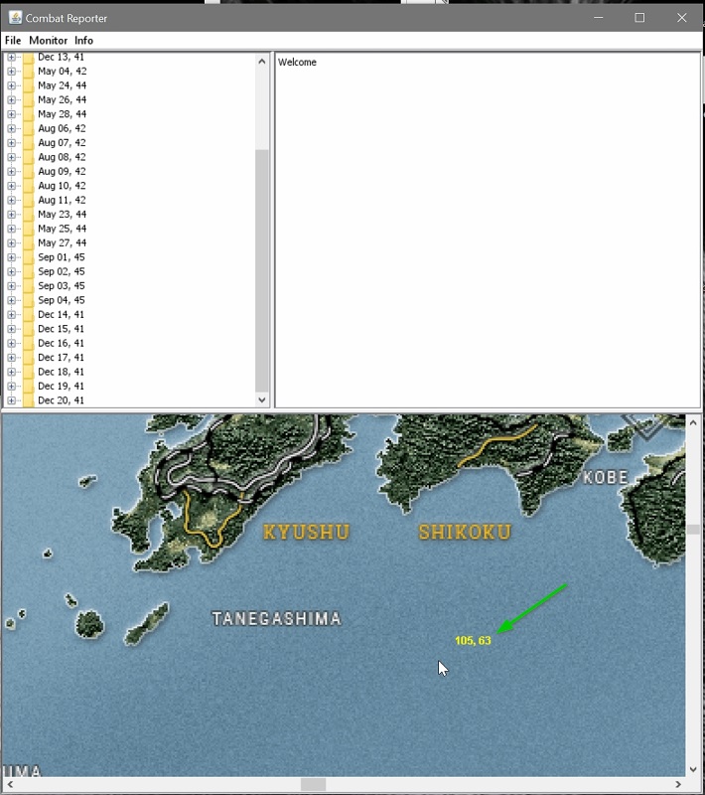Viewport: 705px width, 795px height.
Task: Click the tree list vertical scrollbar thumb
Action: coord(262,271)
